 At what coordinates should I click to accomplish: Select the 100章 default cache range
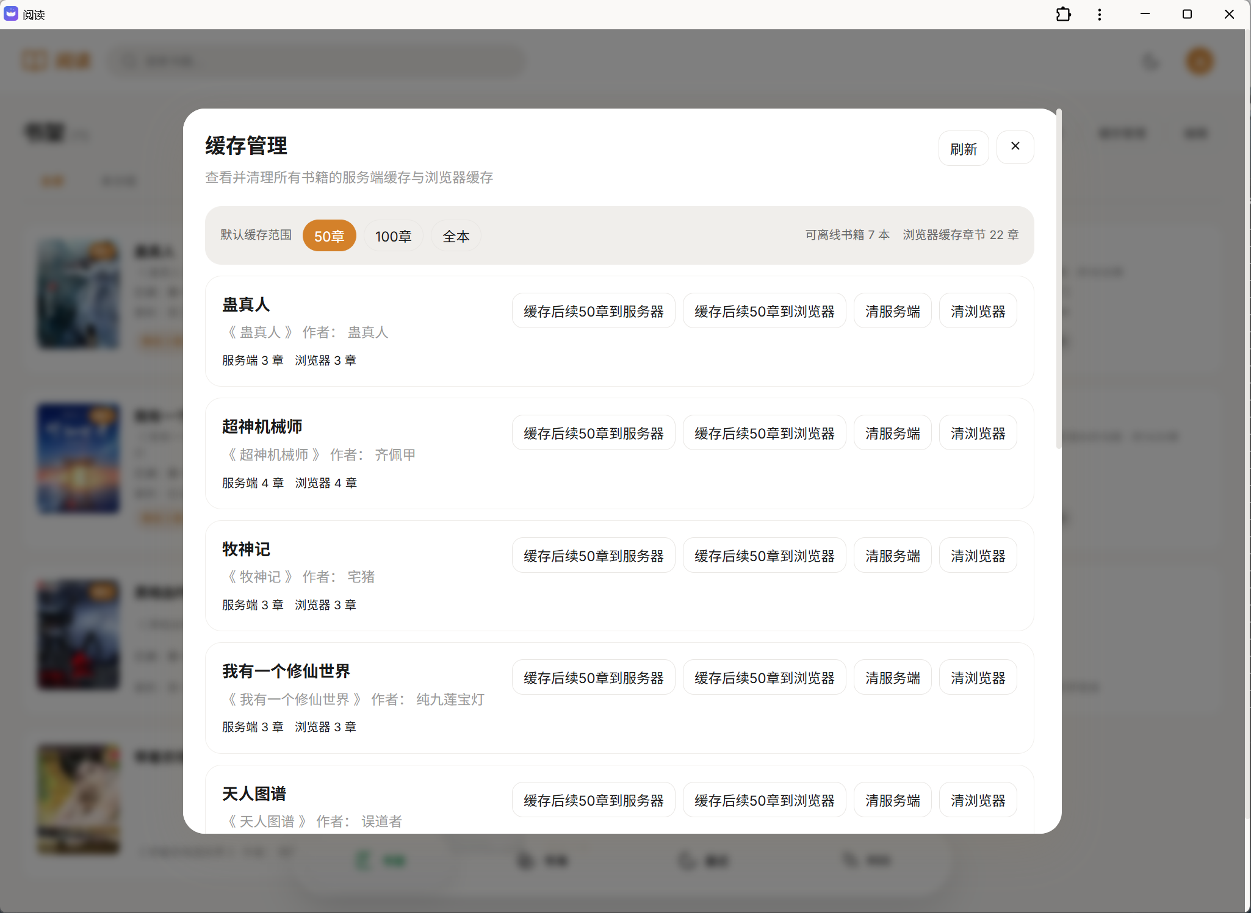(x=393, y=235)
